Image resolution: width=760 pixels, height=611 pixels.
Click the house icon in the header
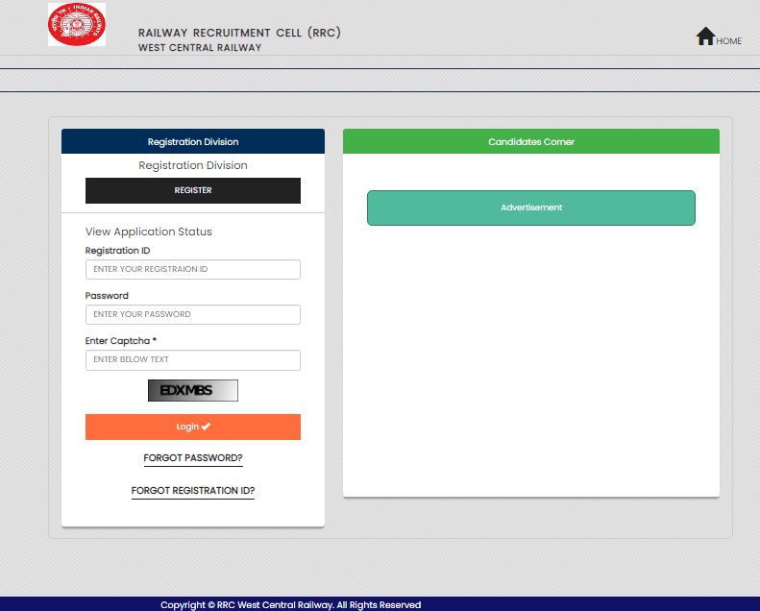point(705,37)
